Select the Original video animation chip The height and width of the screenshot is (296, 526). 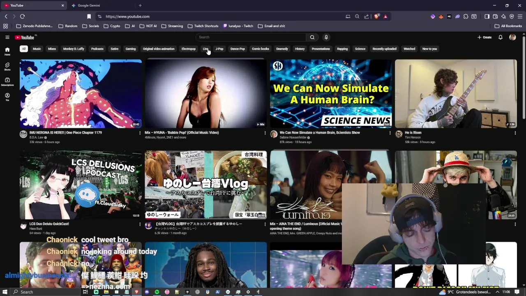[x=159, y=49]
